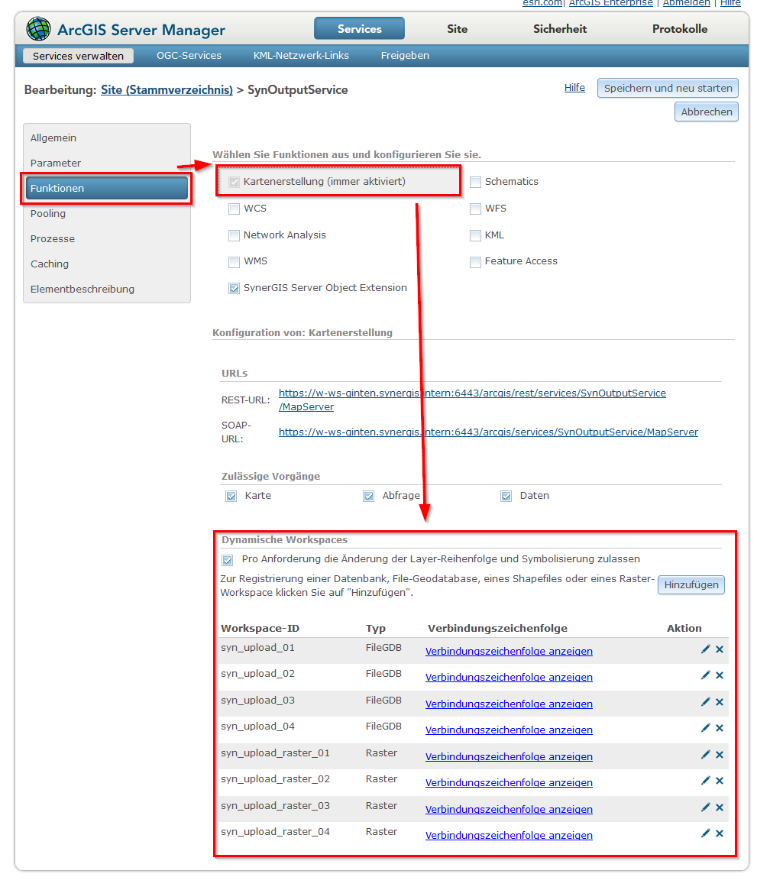Click the Speichern und neu starten button
Viewport: 770px width, 890px height.
pyautogui.click(x=668, y=87)
